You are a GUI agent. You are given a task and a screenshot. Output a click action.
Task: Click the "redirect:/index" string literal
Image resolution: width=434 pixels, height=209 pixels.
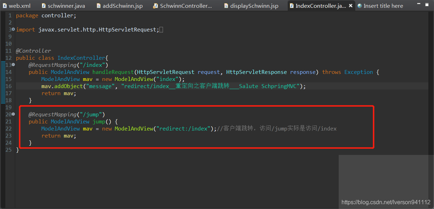pyautogui.click(x=184, y=129)
